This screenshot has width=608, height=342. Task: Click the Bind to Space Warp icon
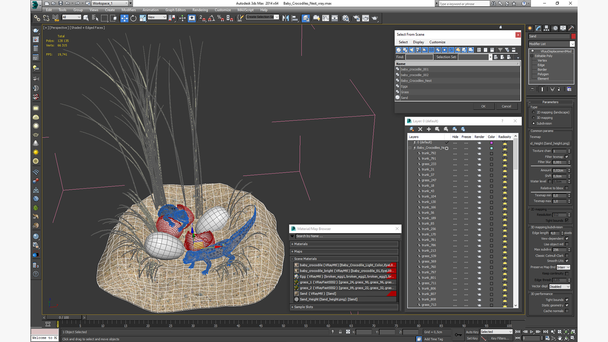point(55,18)
